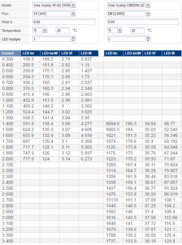Click right temperature value field showing 25
This screenshot has height=245, width=182.
click(x=137, y=31)
